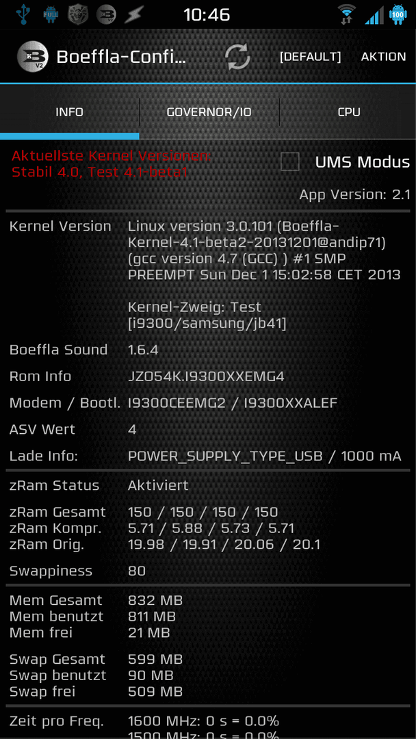
Task: Tap the Boeffla-Config app logo icon
Action: [x=33, y=57]
